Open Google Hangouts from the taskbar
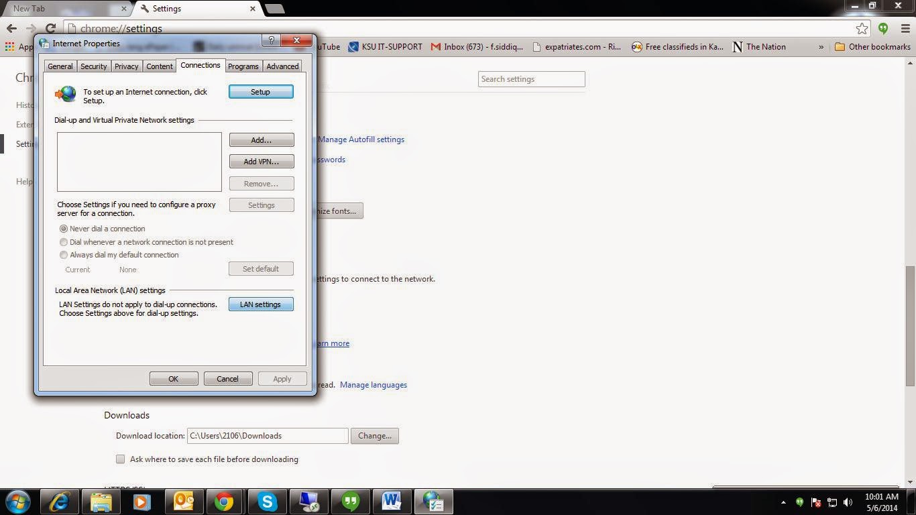Viewport: 916px width, 515px height. coord(350,501)
